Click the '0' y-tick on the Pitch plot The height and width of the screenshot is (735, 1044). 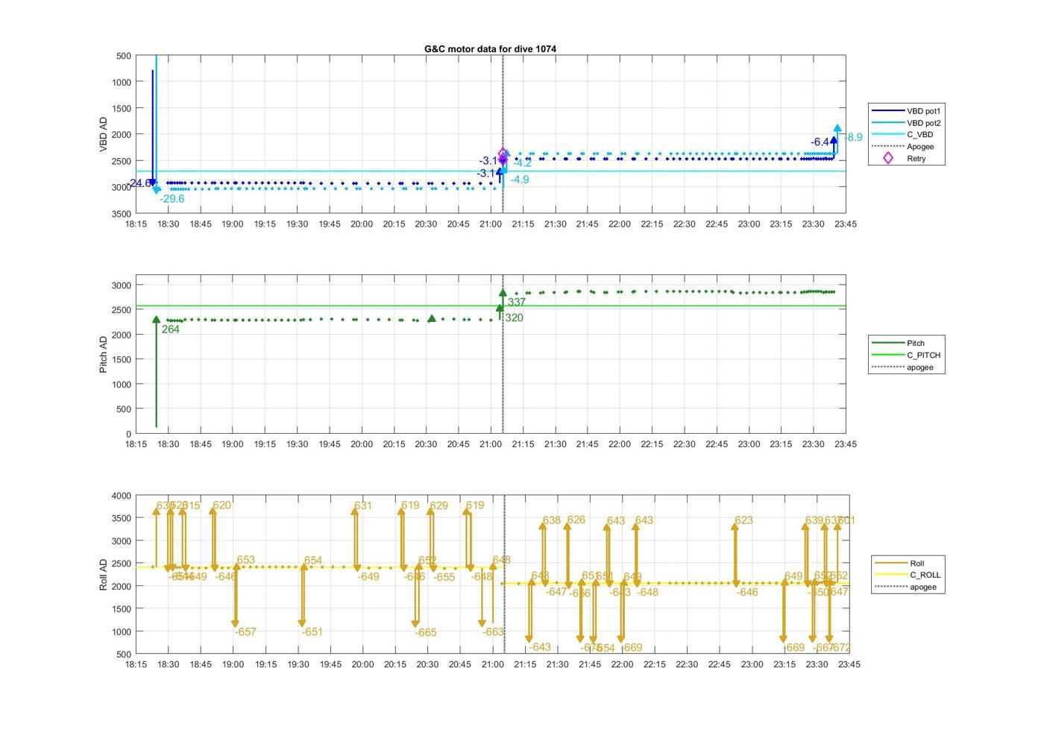(x=129, y=434)
